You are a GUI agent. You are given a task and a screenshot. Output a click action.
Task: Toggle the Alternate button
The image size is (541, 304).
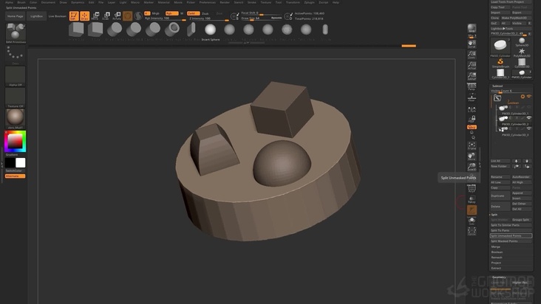coord(16,176)
